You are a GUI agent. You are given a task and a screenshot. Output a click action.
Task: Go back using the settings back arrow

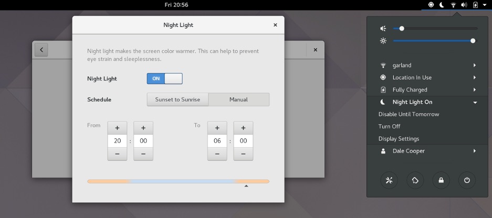[x=41, y=50]
